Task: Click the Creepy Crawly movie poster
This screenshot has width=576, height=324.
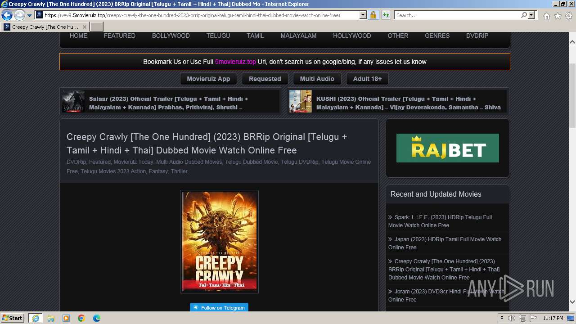Action: click(219, 242)
